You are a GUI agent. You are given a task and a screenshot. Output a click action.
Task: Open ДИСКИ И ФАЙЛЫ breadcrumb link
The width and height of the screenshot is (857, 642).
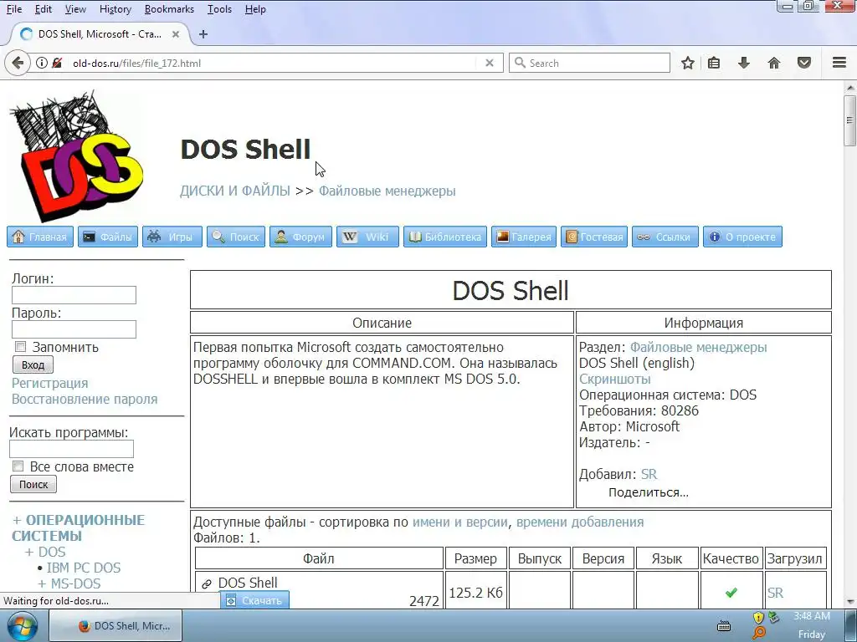pyautogui.click(x=235, y=191)
